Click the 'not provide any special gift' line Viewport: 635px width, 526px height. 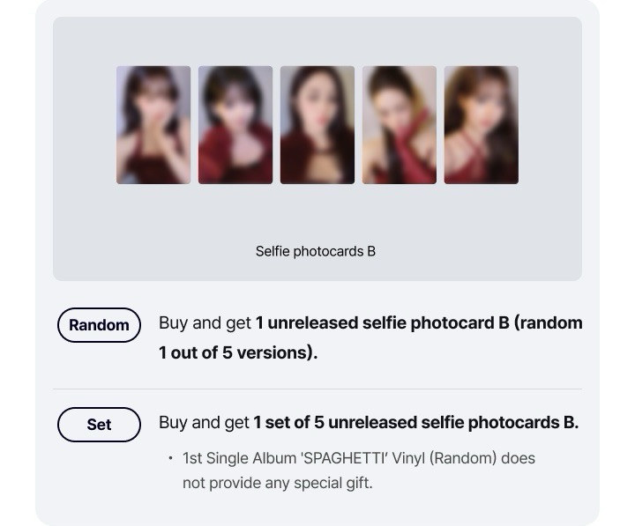(277, 483)
